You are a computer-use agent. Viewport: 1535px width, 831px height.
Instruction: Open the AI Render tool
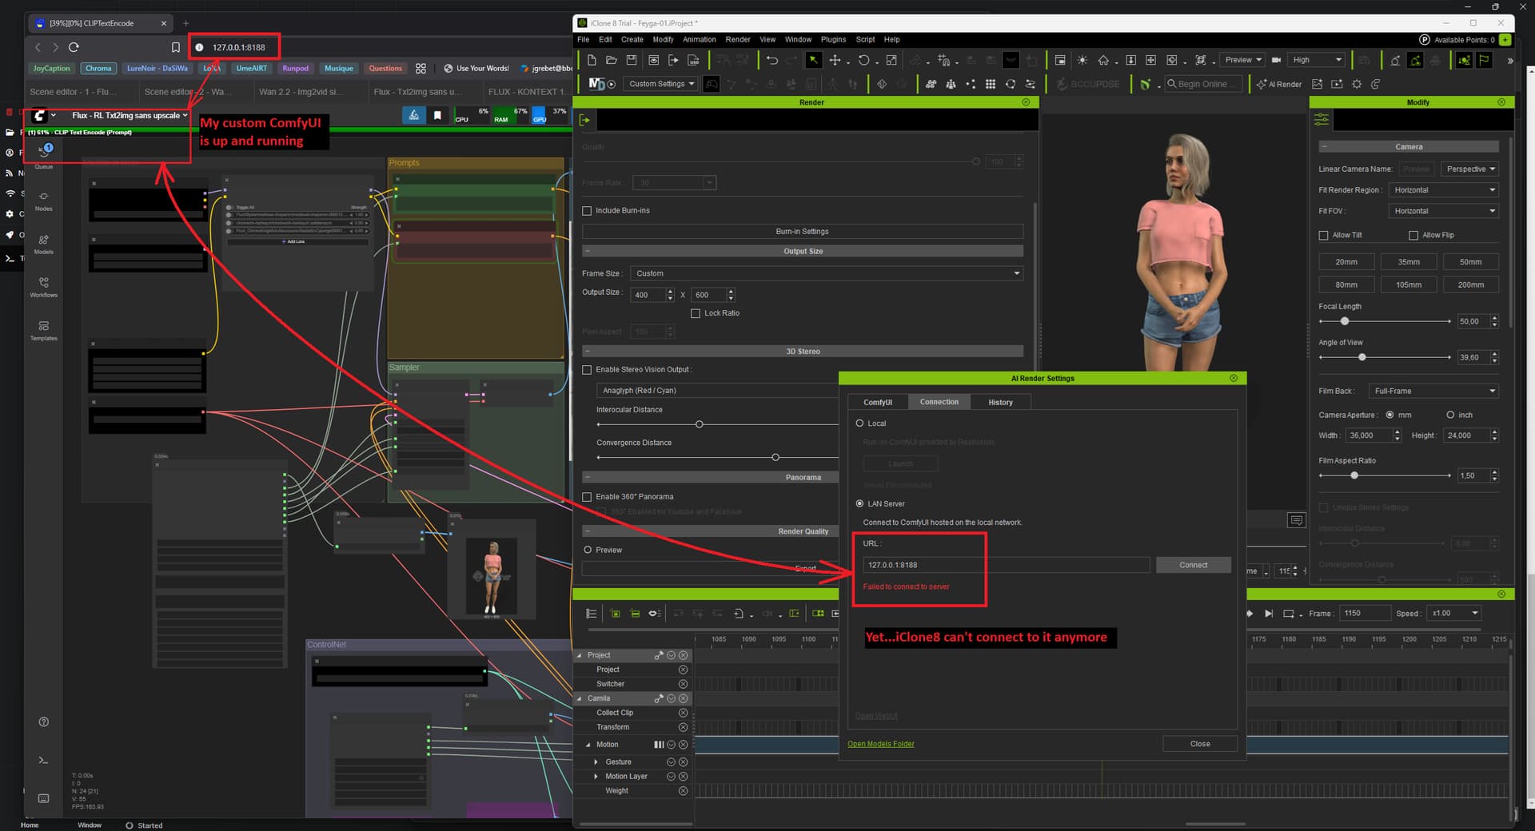[x=1279, y=84]
